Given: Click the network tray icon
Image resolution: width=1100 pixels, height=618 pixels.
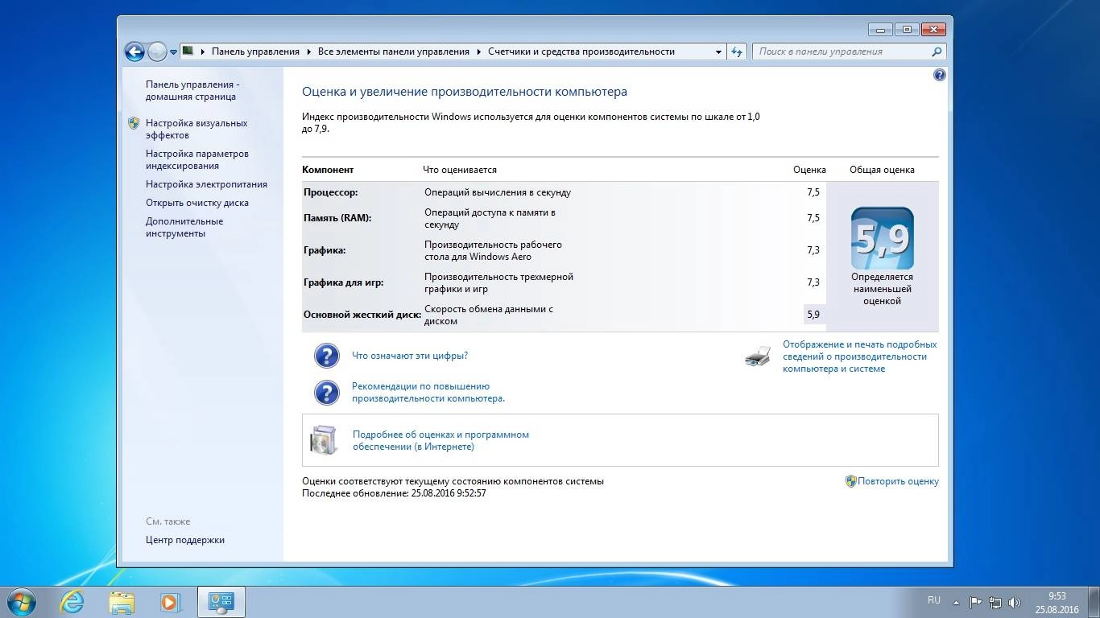Looking at the screenshot, I should (x=995, y=602).
